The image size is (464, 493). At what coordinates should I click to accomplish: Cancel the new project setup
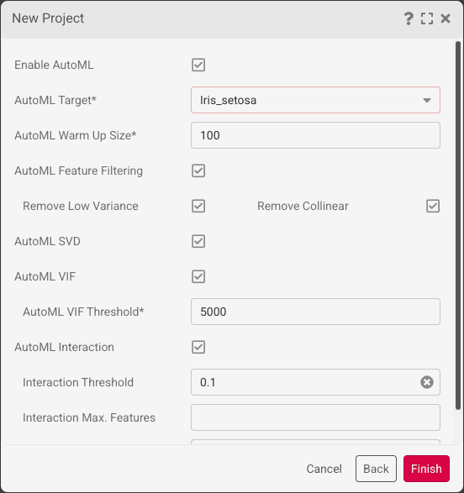[x=324, y=469]
